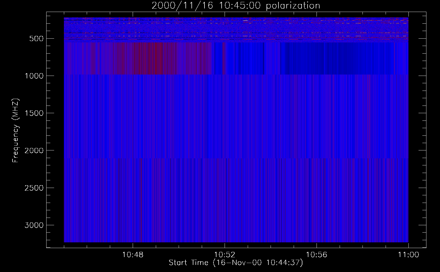Click the 'Start Time (16-Nov-00 10:44:37)' label

coord(236,263)
